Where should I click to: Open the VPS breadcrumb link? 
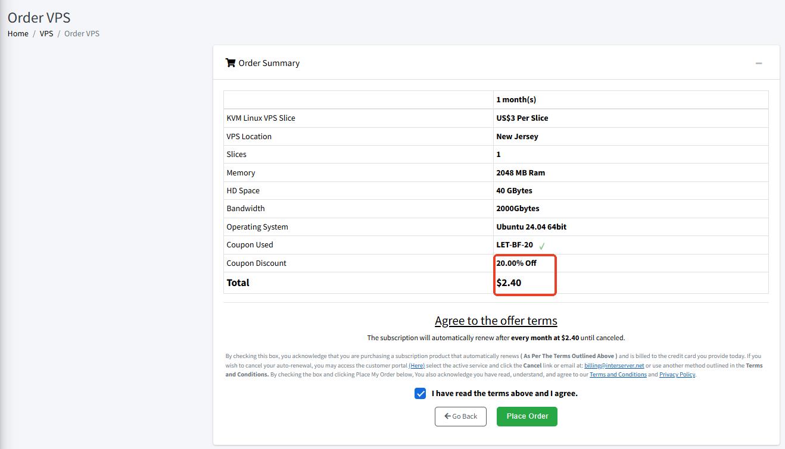click(46, 33)
